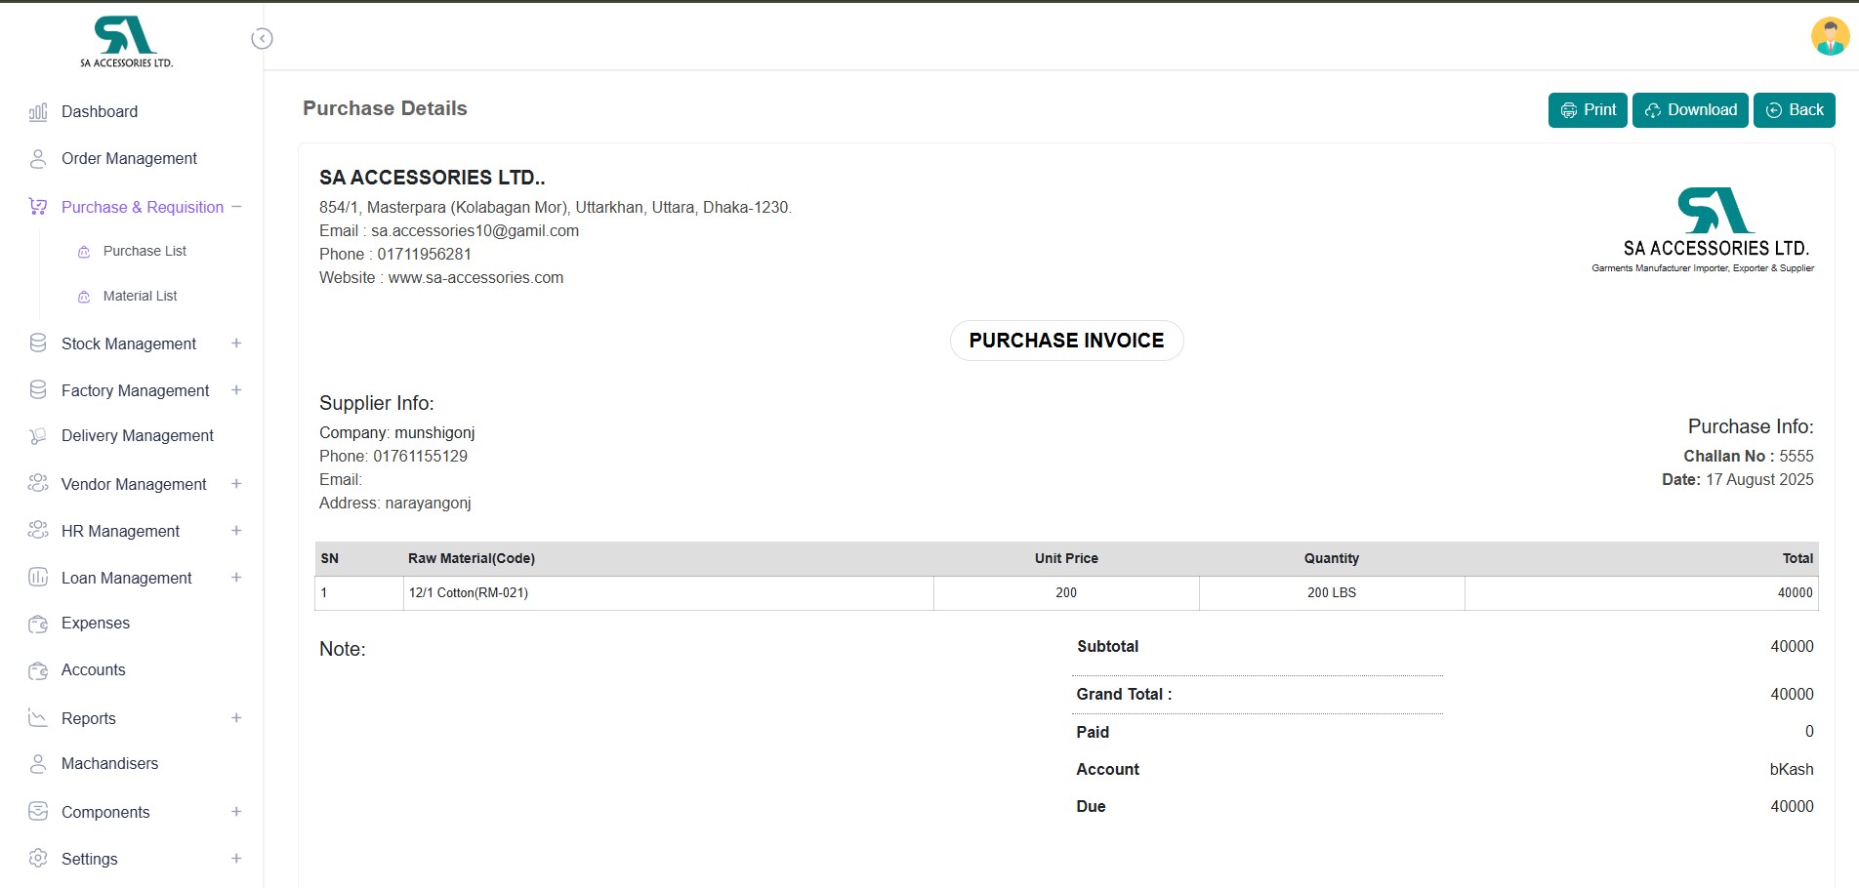Click the Stock Management database icon

38,343
